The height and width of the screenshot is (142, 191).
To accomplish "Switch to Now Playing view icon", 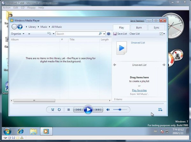I will click(x=160, y=110).
